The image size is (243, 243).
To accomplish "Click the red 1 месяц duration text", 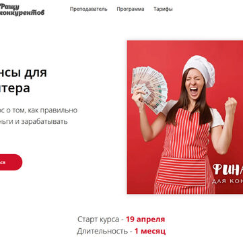I will (x=150, y=231).
